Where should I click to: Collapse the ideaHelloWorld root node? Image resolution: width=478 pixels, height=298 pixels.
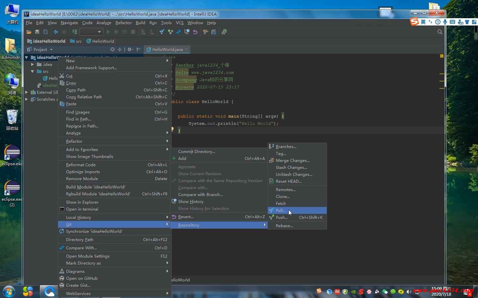[27, 57]
